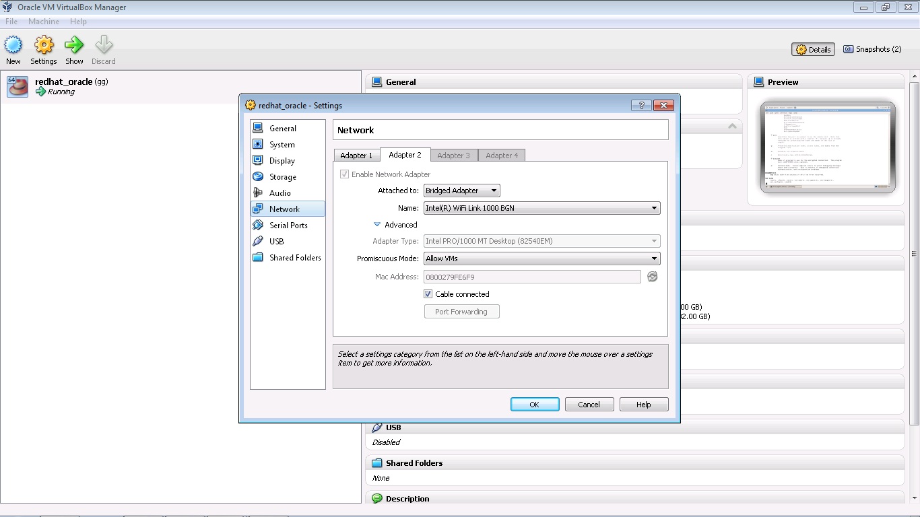Open the Help menu
Viewport: 920px width, 517px height.
[x=78, y=22]
